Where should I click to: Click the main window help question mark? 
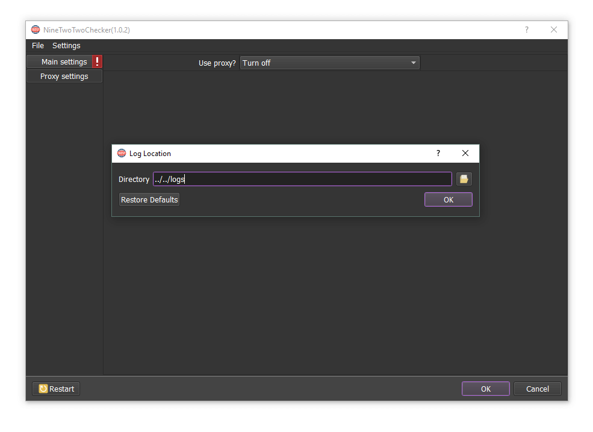point(526,30)
